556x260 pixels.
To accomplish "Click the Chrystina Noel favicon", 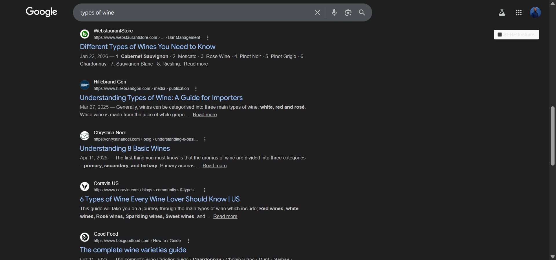I will 85,136.
